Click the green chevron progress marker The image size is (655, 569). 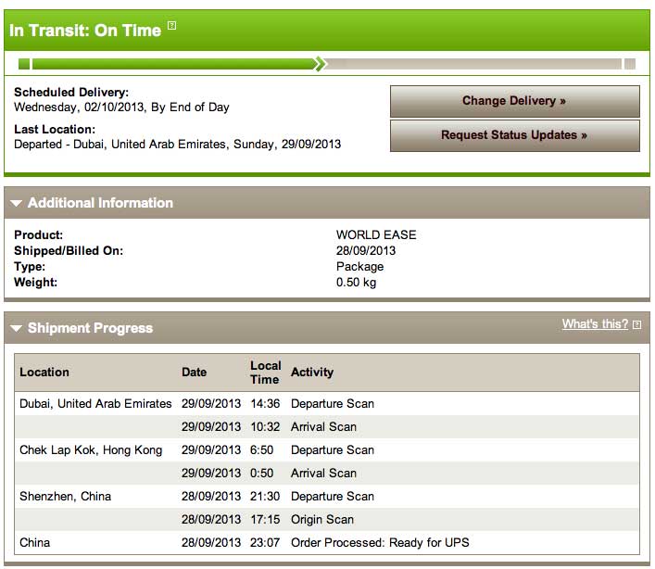[x=321, y=64]
